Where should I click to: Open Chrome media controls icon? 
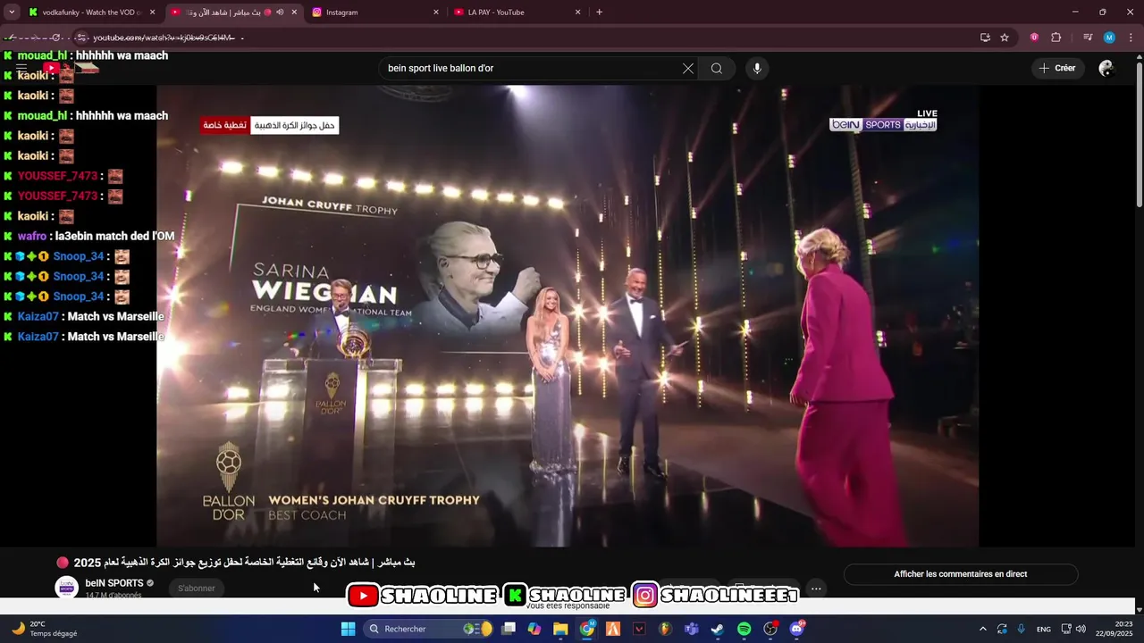(1088, 38)
